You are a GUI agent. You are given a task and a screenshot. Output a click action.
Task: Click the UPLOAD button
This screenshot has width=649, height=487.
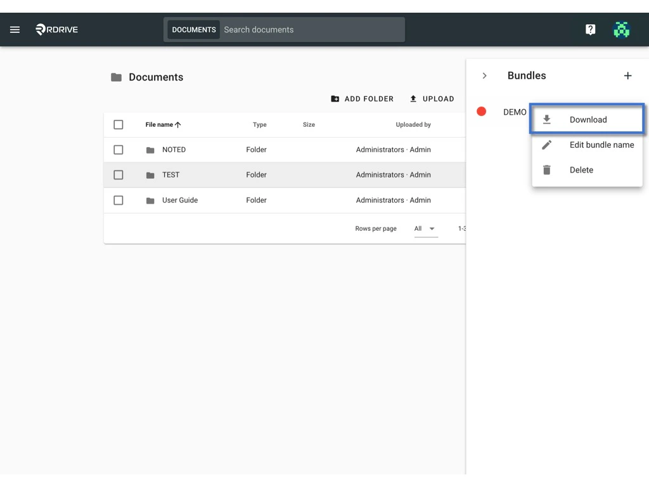(432, 98)
